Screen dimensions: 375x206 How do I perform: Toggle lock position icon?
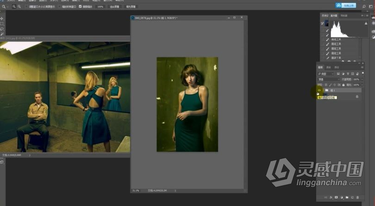click(335, 85)
